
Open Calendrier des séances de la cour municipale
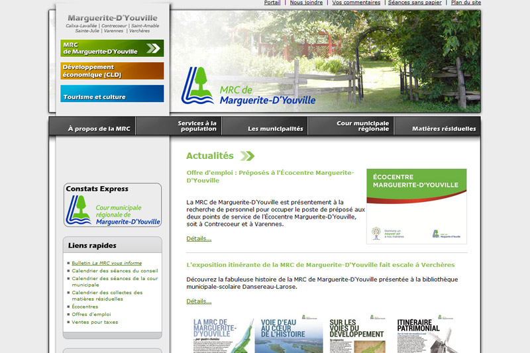point(115,281)
